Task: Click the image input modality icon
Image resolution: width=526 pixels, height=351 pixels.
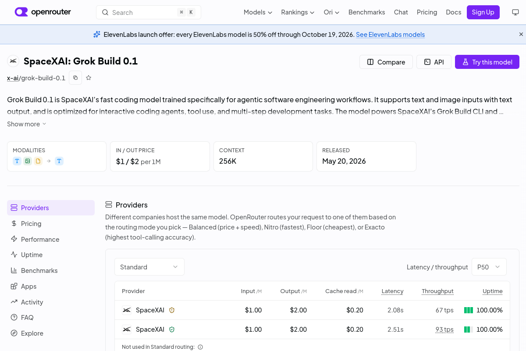Action: pyautogui.click(x=28, y=161)
